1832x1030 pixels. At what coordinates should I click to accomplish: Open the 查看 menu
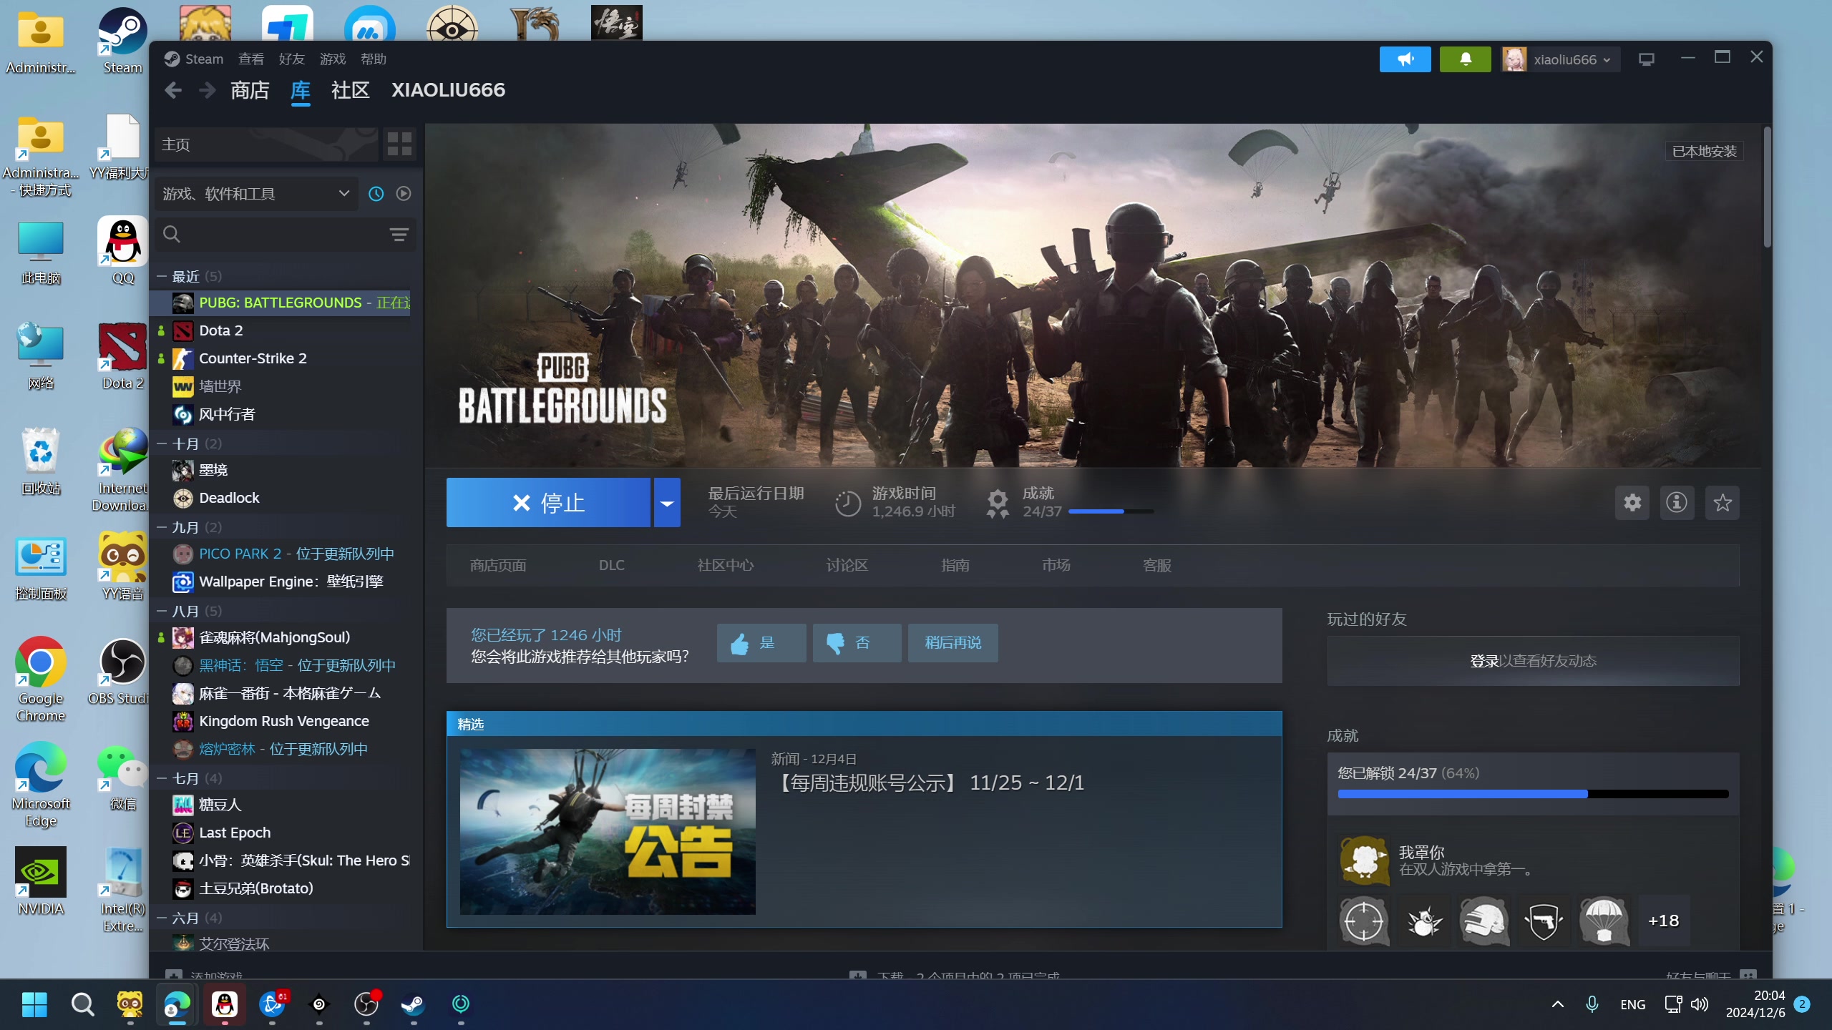pyautogui.click(x=250, y=59)
